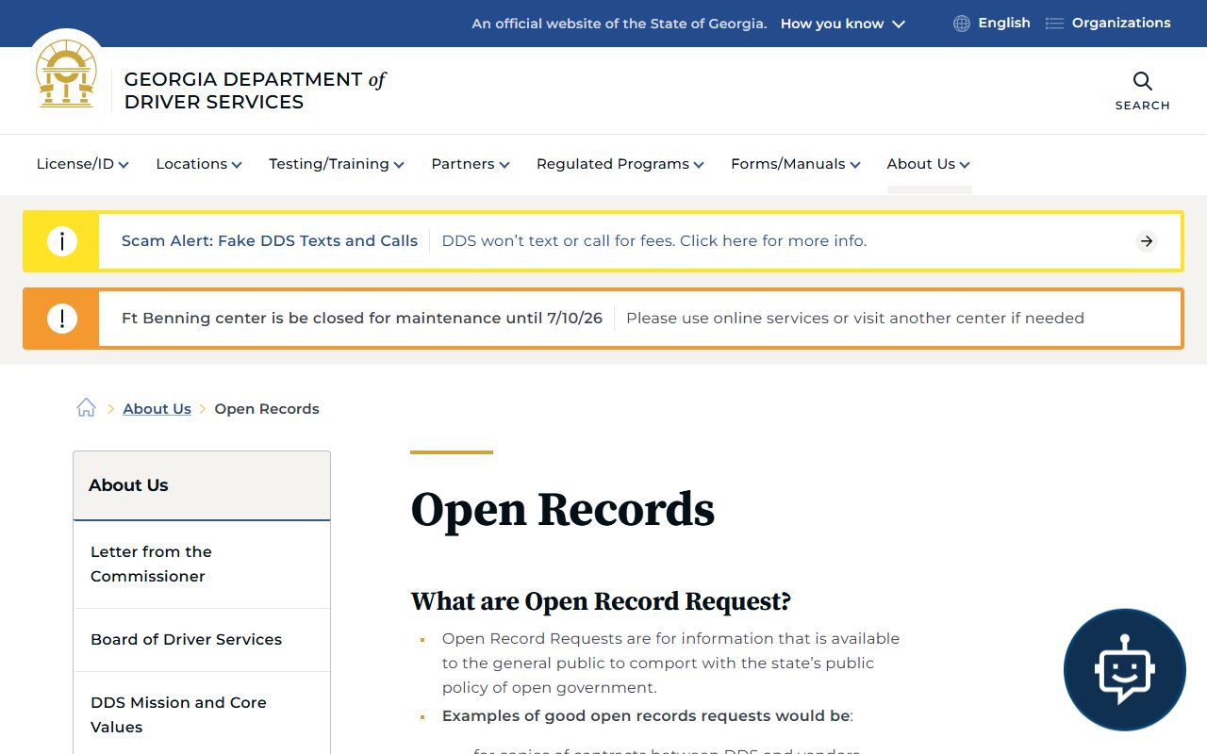The width and height of the screenshot is (1207, 754).
Task: Click the Organizations list icon
Action: tap(1055, 24)
